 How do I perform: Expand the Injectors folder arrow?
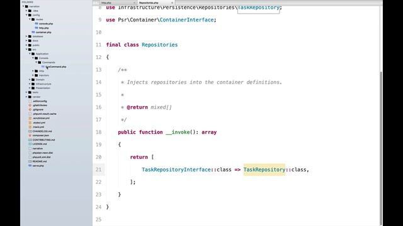(x=33, y=75)
